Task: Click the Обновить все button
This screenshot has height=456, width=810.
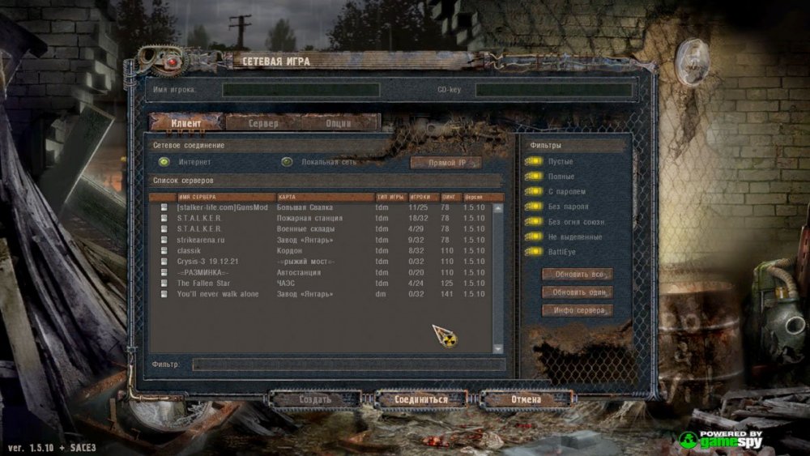Action: [578, 275]
